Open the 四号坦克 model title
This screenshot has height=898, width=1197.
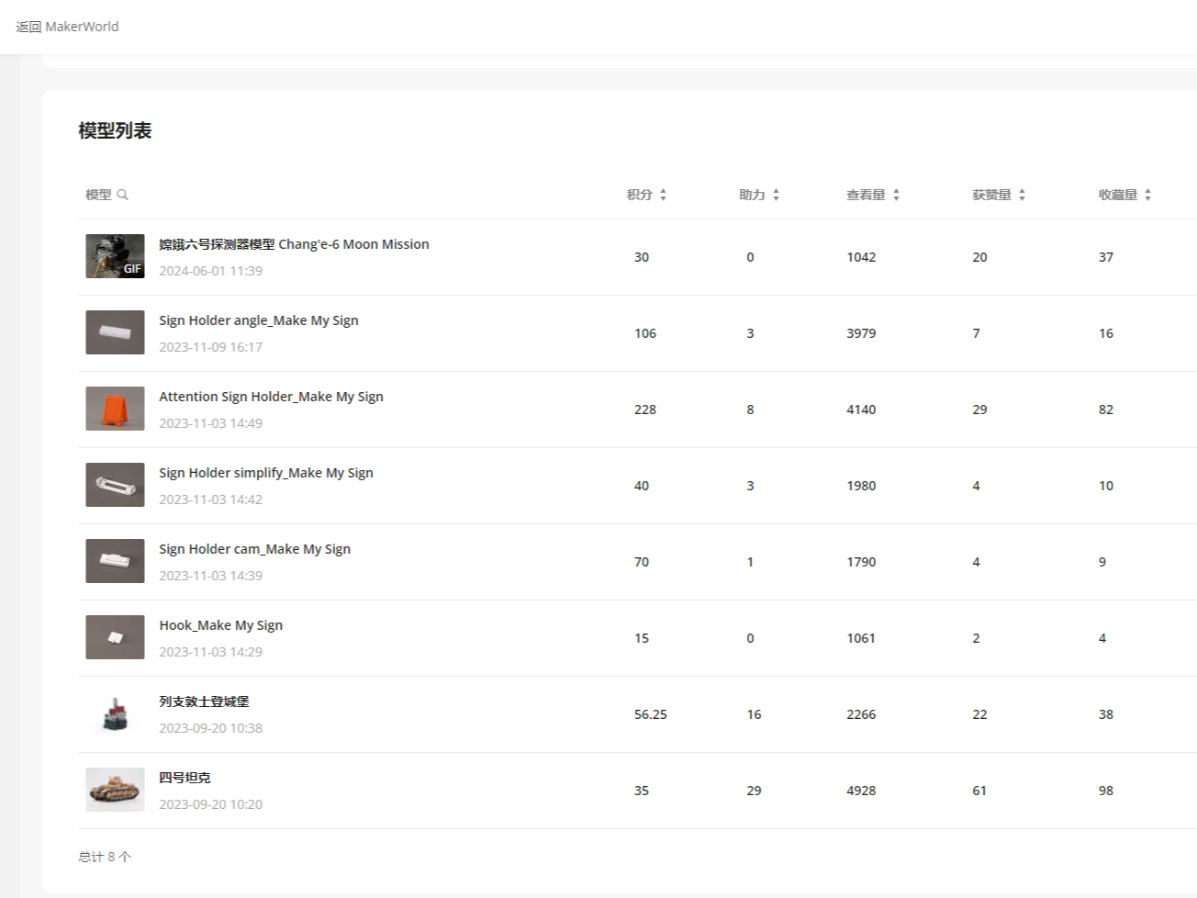[x=185, y=778]
